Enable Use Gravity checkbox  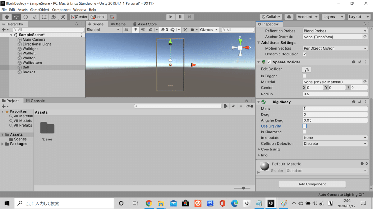(x=305, y=126)
